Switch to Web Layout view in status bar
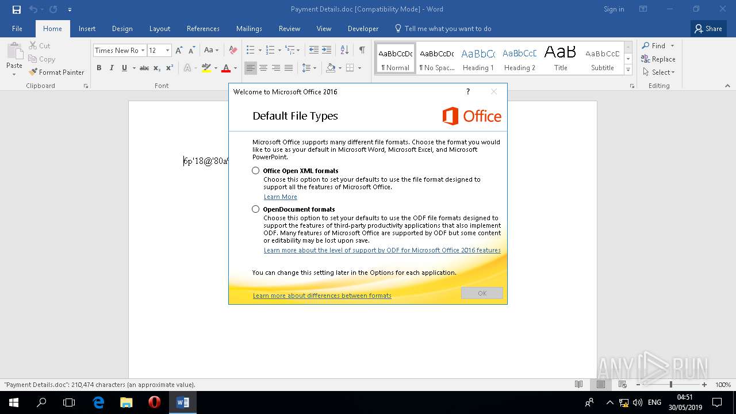 click(x=622, y=385)
